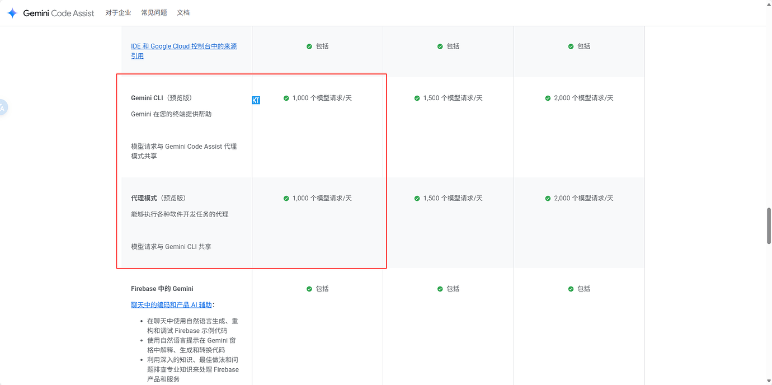Image resolution: width=772 pixels, height=385 pixels.
Task: Click the check icon beside Gemini CLI 2,000 requests
Action: [x=548, y=98]
